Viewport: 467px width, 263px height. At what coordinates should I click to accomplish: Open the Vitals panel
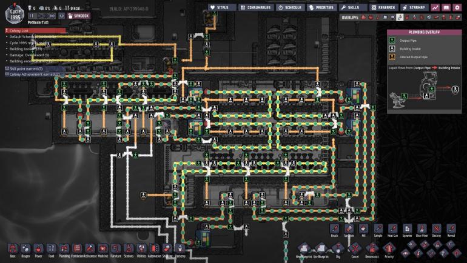pyautogui.click(x=222, y=7)
